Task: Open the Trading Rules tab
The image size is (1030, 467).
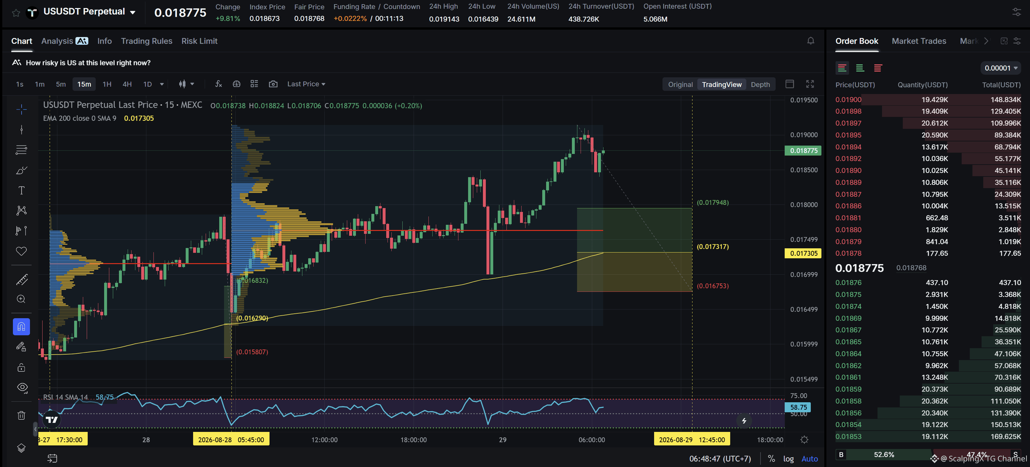Action: [147, 41]
